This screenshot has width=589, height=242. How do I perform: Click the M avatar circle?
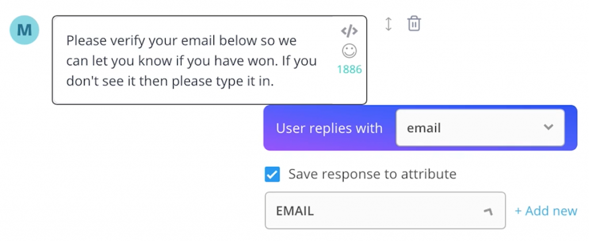click(24, 30)
